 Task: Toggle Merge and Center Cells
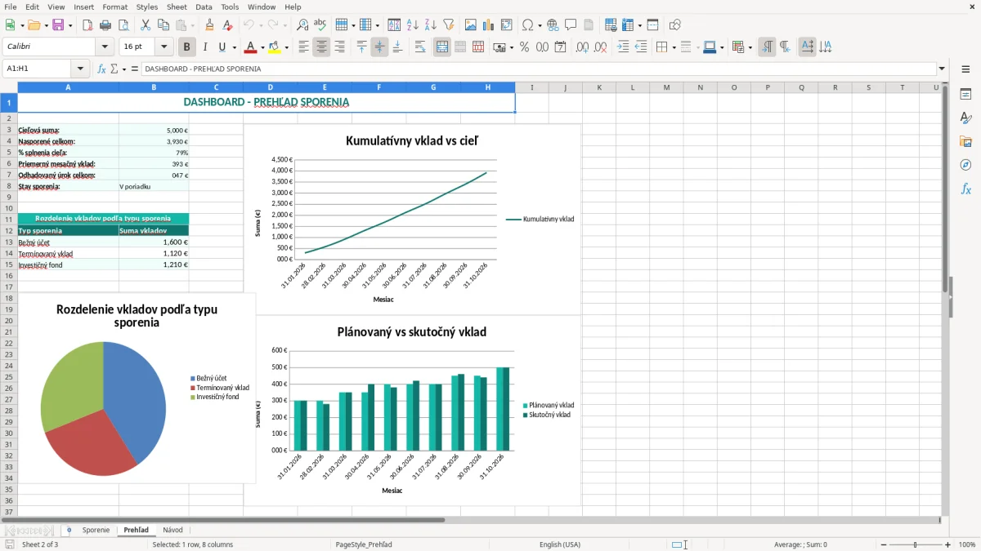(x=442, y=47)
